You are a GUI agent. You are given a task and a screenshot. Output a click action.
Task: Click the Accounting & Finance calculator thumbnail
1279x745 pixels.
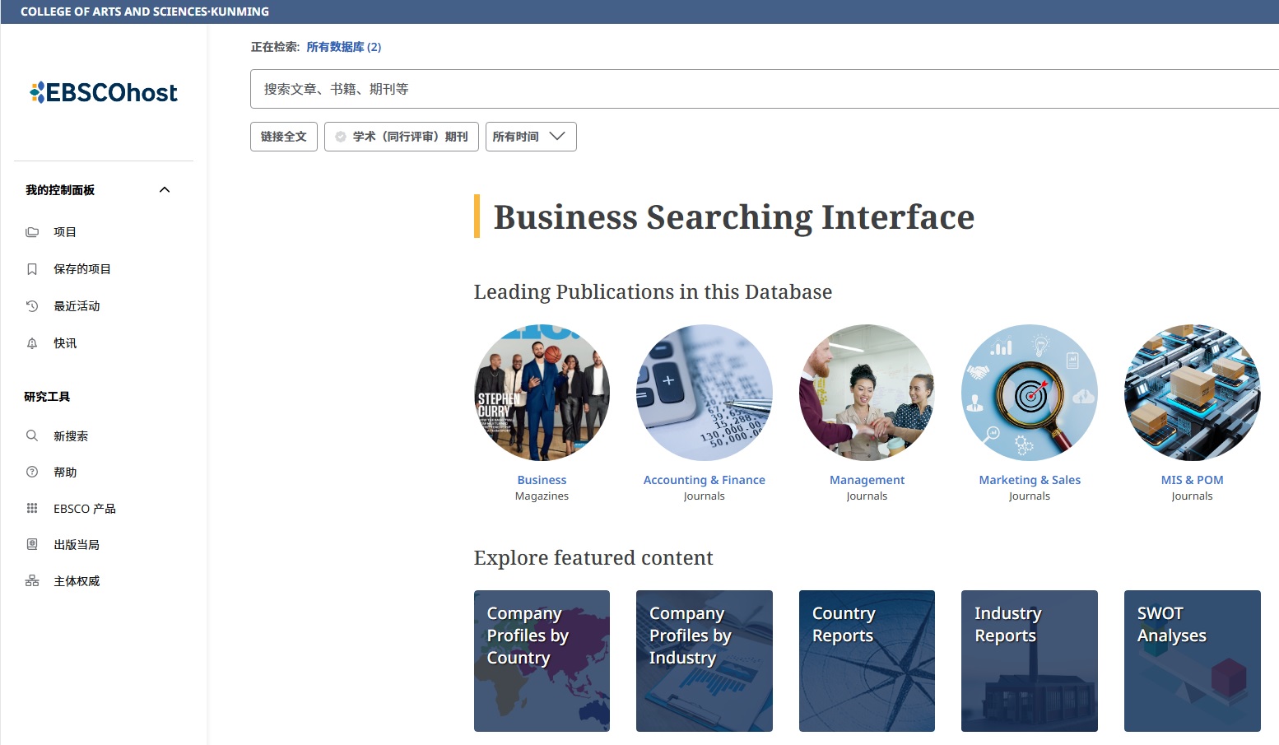[x=705, y=393]
